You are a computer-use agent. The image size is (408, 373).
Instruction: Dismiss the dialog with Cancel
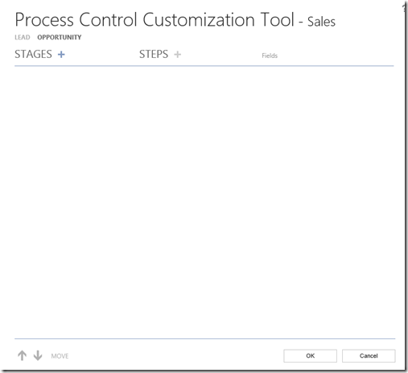click(369, 356)
